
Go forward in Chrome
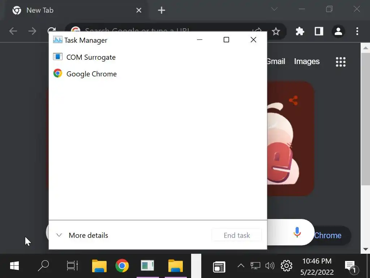[x=32, y=31]
